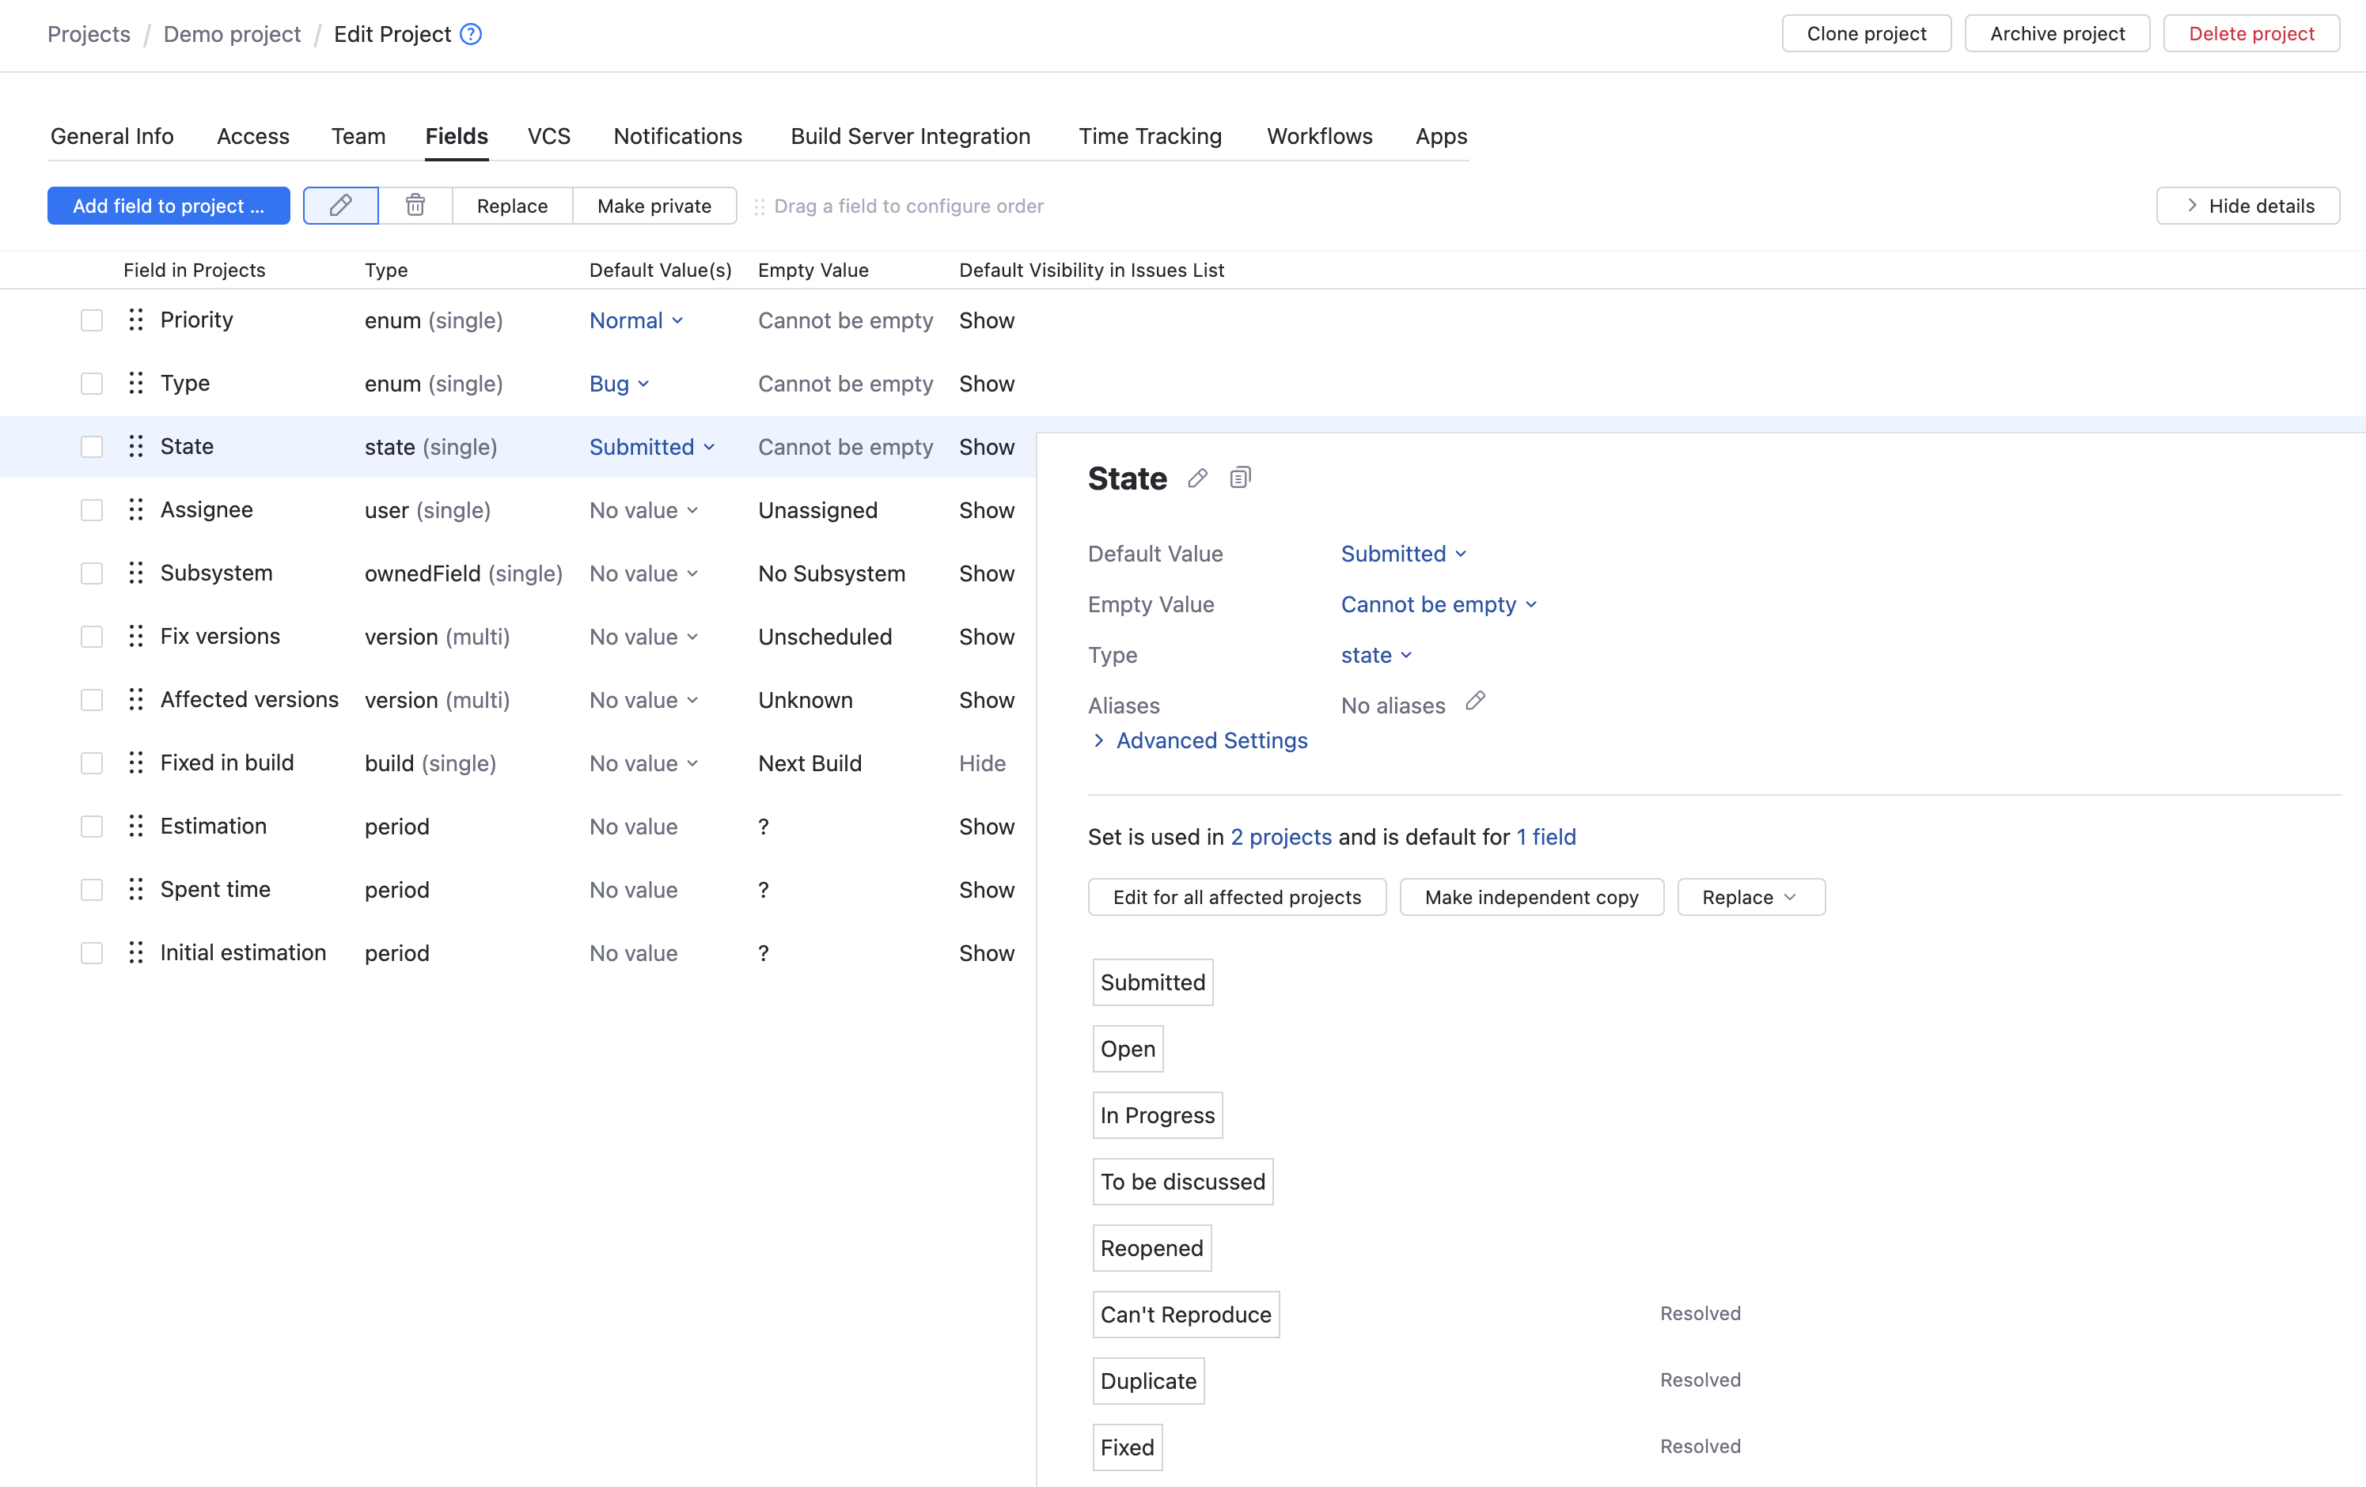Click the In Progress state value
2366x1487 pixels.
click(1156, 1116)
